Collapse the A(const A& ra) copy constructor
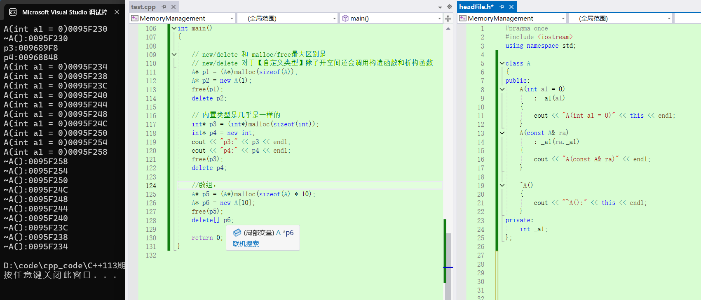The width and height of the screenshot is (701, 300). pyautogui.click(x=502, y=133)
